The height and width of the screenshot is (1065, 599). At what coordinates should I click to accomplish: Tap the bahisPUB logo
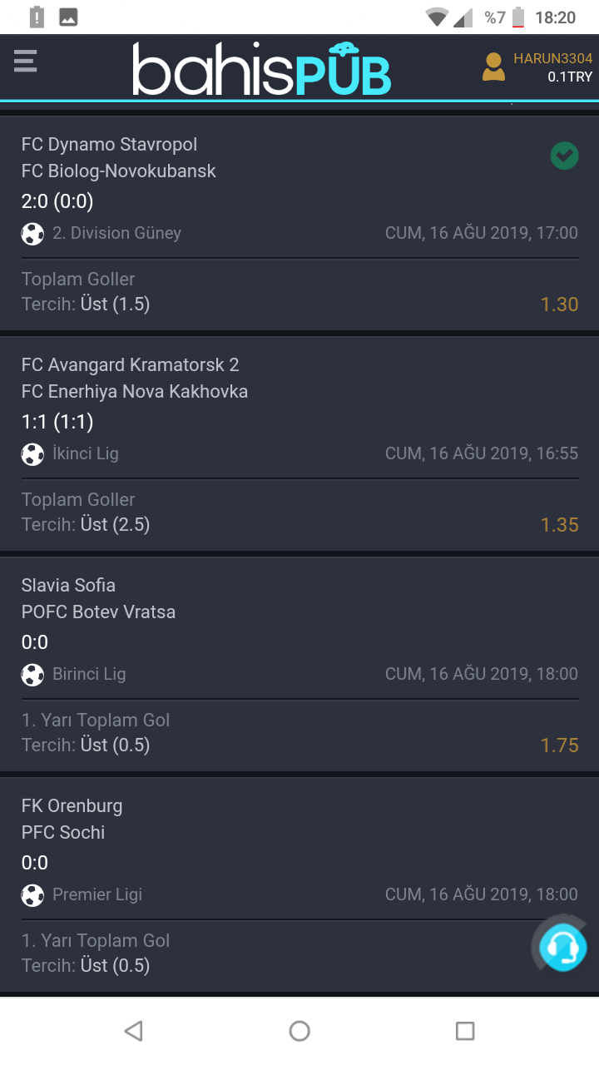(x=261, y=68)
